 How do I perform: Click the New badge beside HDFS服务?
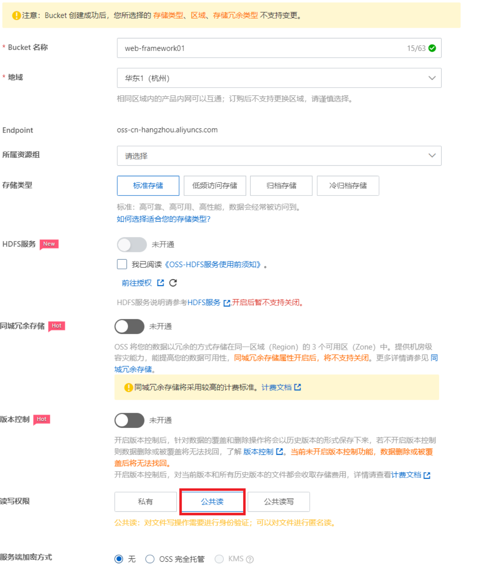point(49,244)
